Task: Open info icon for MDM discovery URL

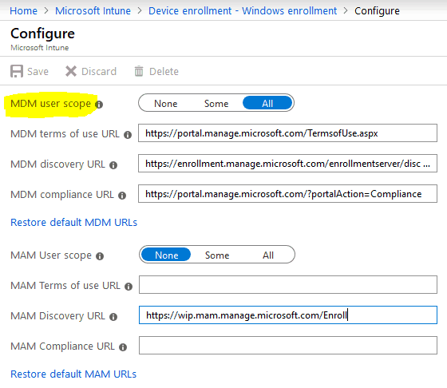Action: (x=113, y=165)
